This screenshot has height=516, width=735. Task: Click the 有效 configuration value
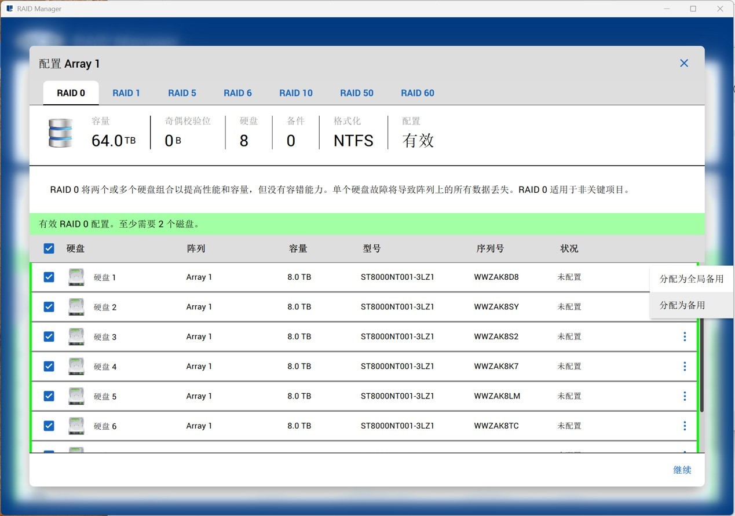click(418, 141)
